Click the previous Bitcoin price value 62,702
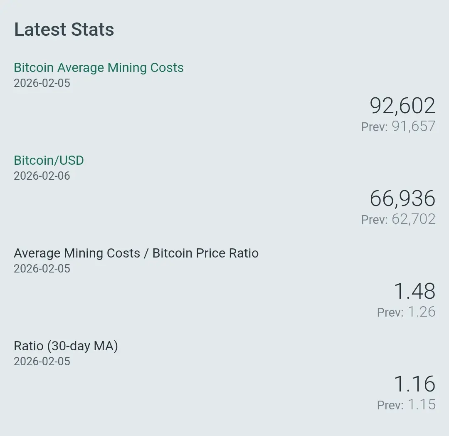 [x=413, y=219]
